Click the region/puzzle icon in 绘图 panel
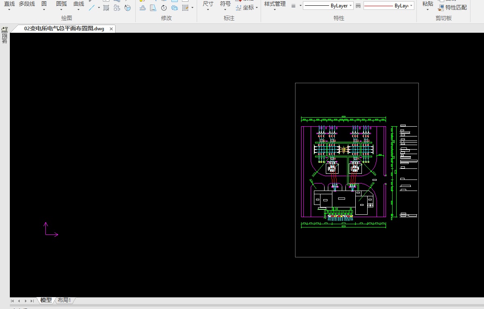This screenshot has height=309, width=484. pos(117,8)
